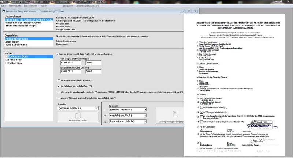This screenshot has height=158, width=293.
Task: Close the Fehlzeiten inner window
Action: 195,11
